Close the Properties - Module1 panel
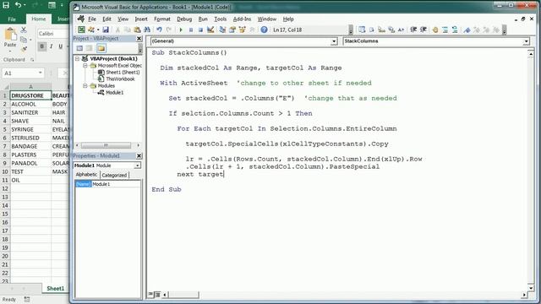541x304 pixels. 139,155
